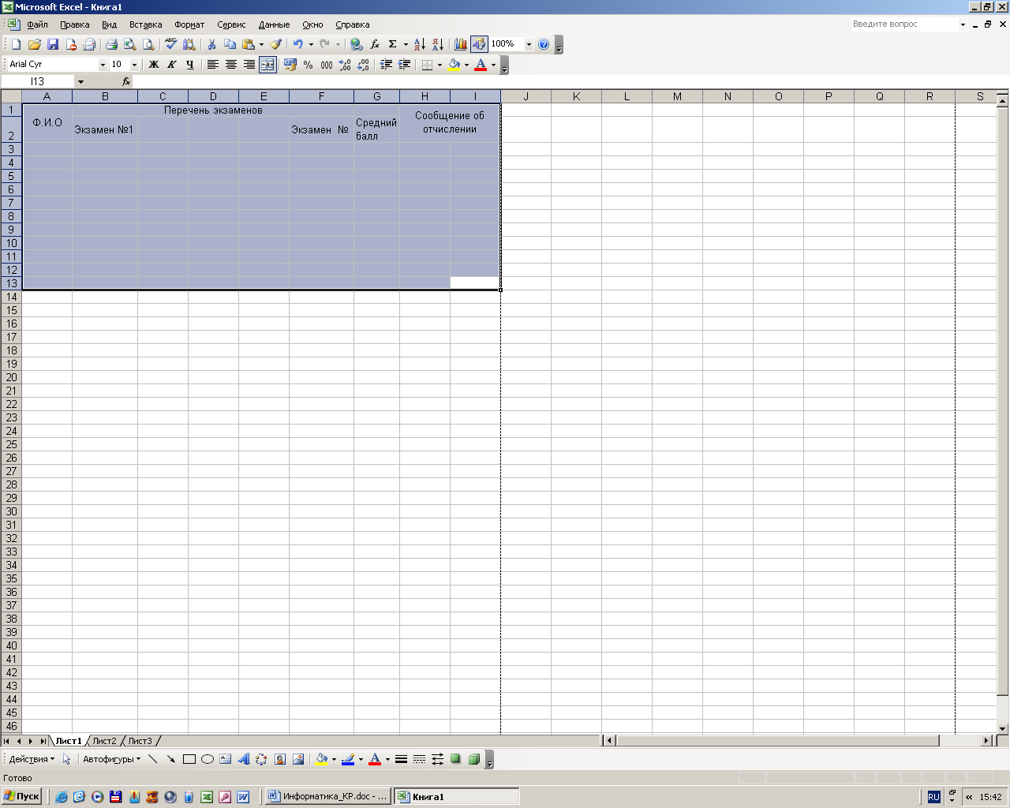This screenshot has width=1010, height=808.
Task: Toggle Merge and Center
Action: pyautogui.click(x=267, y=65)
